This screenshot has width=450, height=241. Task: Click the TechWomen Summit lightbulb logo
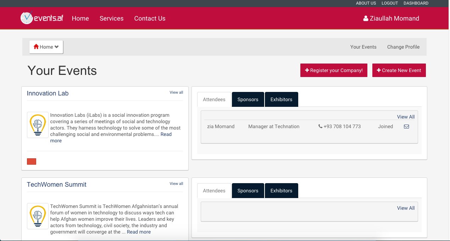[38, 216]
